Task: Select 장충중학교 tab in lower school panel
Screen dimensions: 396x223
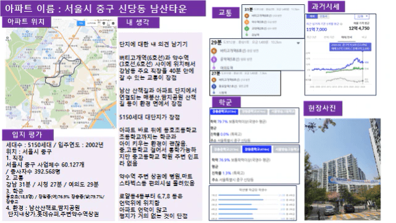Action: 226,149
